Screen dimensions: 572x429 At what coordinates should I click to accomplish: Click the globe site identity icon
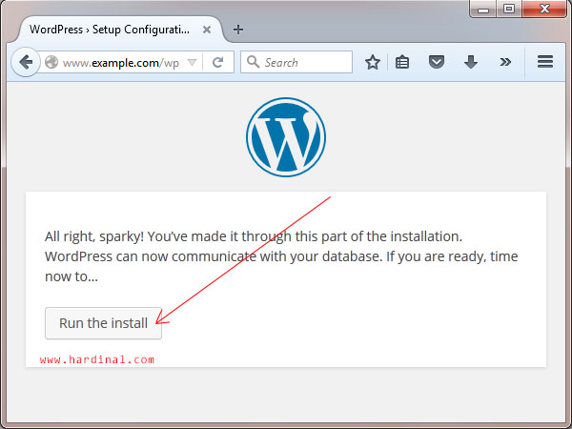pyautogui.click(x=51, y=62)
